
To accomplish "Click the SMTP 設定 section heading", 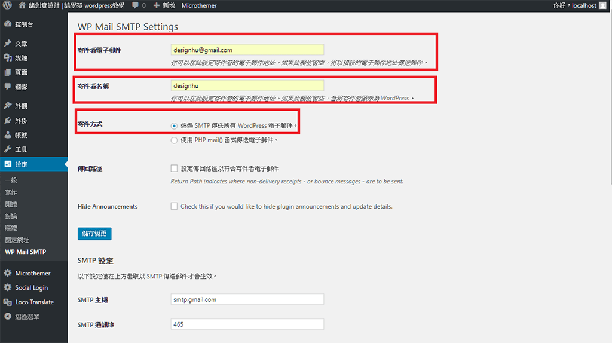I will [95, 261].
